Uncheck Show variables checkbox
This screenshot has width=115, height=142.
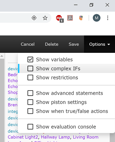click(30, 59)
